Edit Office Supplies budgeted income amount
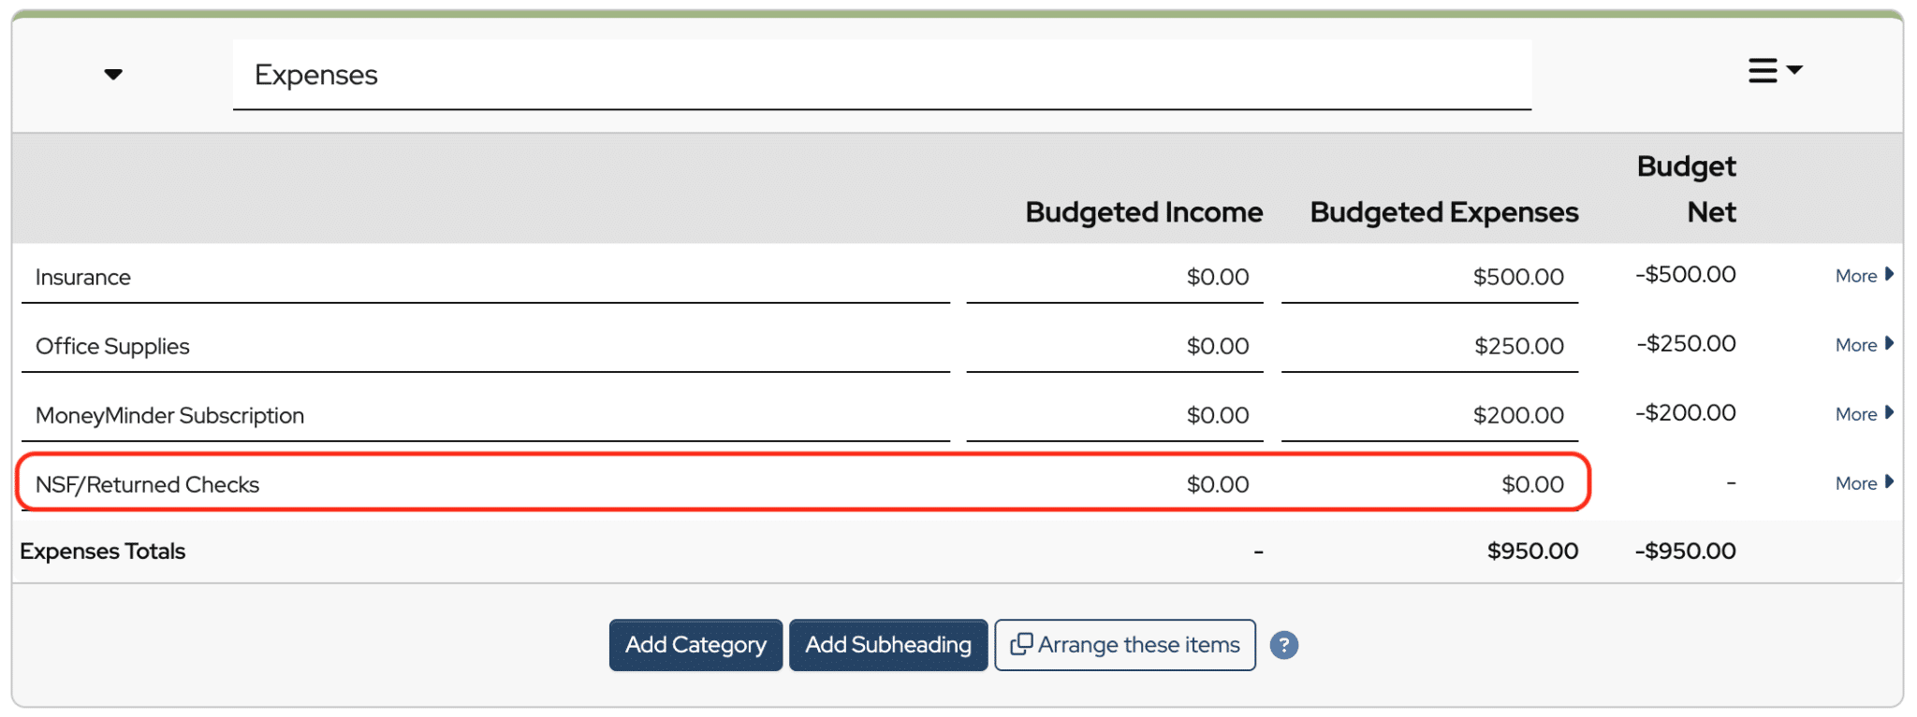The width and height of the screenshot is (1917, 717). tap(1115, 347)
